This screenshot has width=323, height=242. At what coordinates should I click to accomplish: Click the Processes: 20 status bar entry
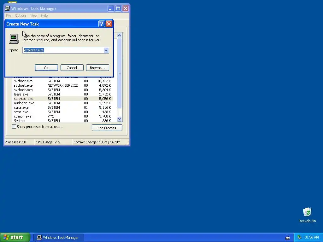click(x=19, y=142)
